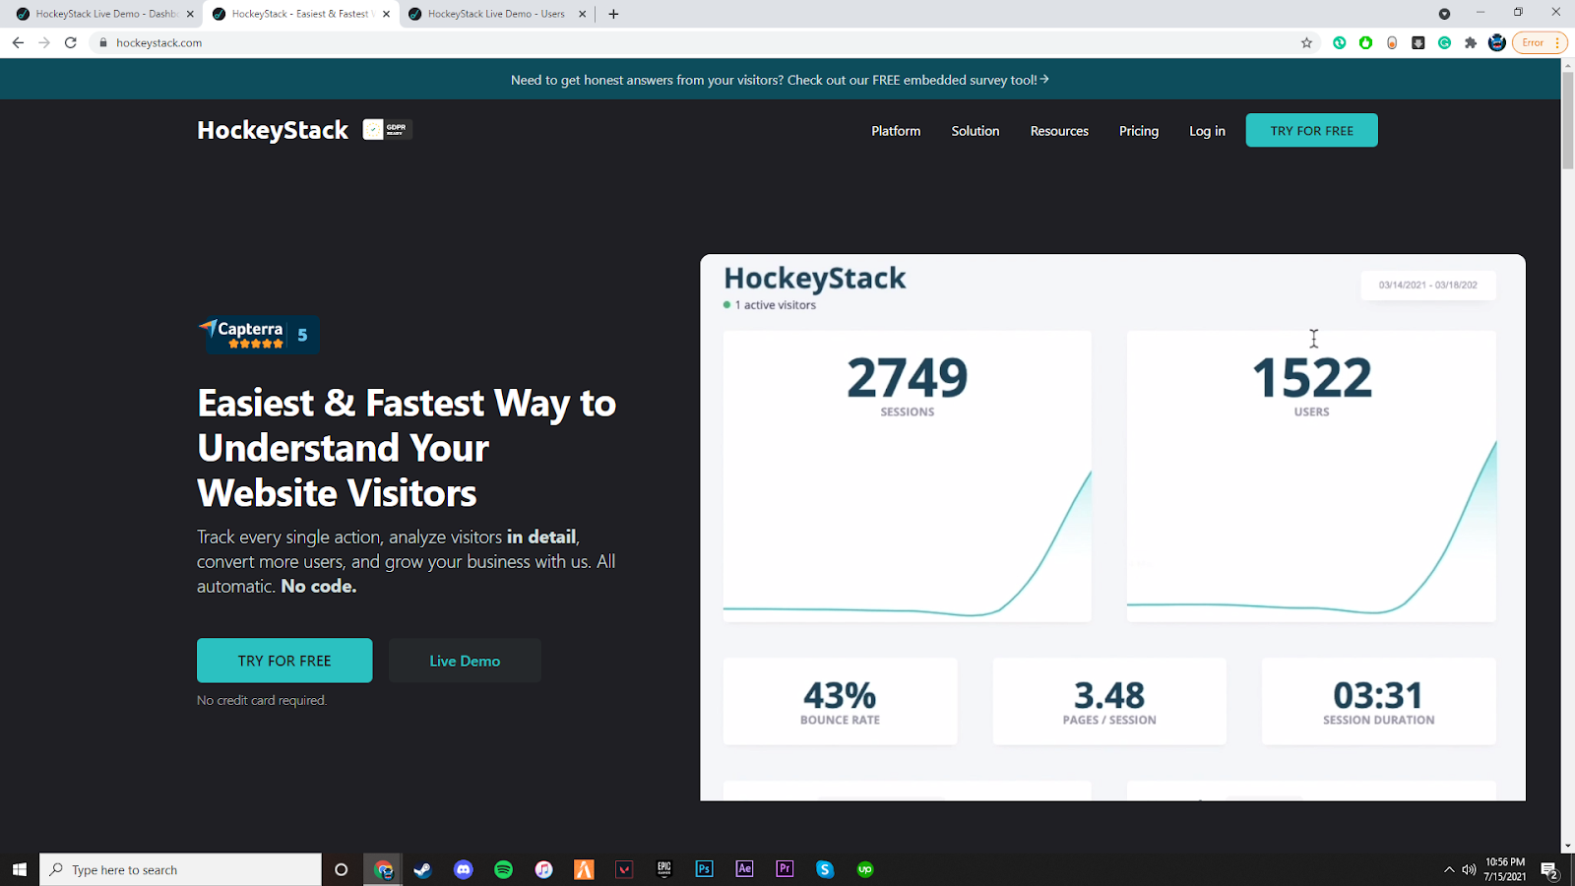This screenshot has width=1575, height=886.
Task: Click the 2749 Sessions chart card
Action: coord(908,476)
